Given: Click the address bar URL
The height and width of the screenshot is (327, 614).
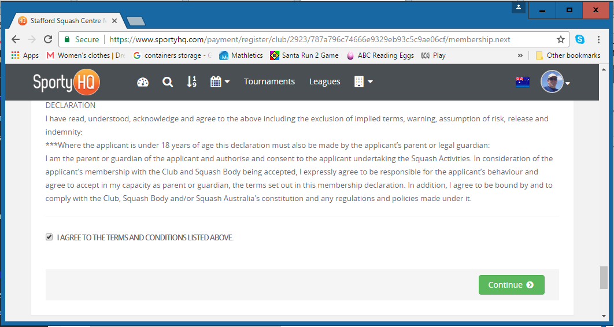Looking at the screenshot, I should [x=309, y=39].
